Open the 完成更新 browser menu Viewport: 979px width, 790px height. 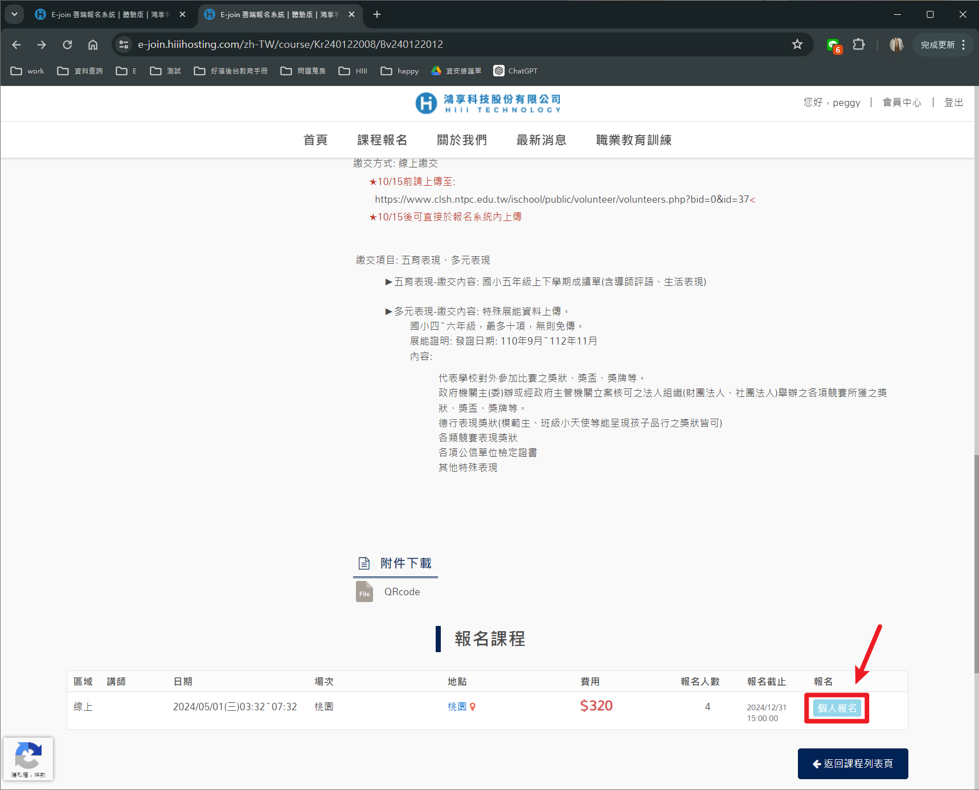(943, 44)
